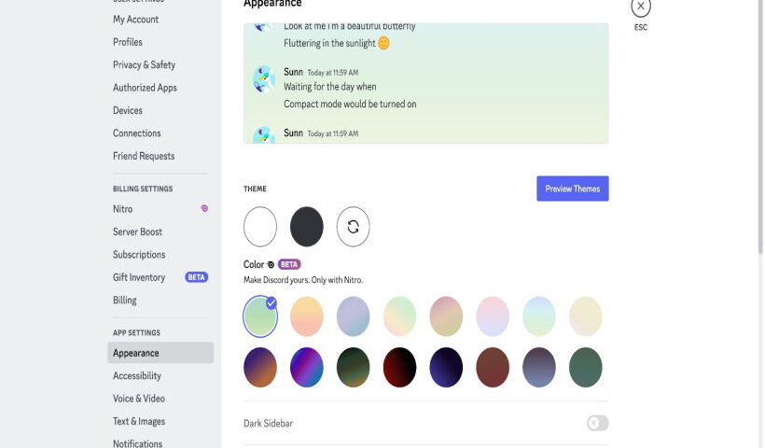Click the Nitro icon next to Color
This screenshot has width=765, height=448.
(271, 264)
